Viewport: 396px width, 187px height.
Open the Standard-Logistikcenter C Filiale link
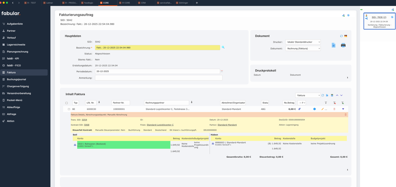coord(160,125)
